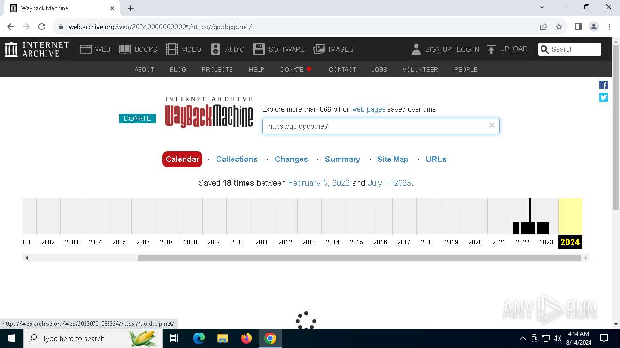Show hidden system tray icons
This screenshot has width=620, height=348.
coord(523,338)
